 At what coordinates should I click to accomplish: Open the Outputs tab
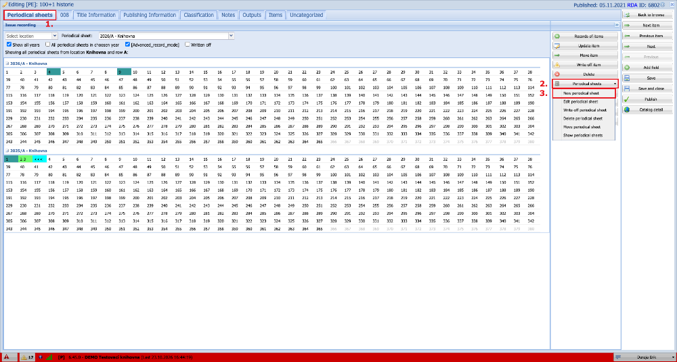click(x=252, y=15)
